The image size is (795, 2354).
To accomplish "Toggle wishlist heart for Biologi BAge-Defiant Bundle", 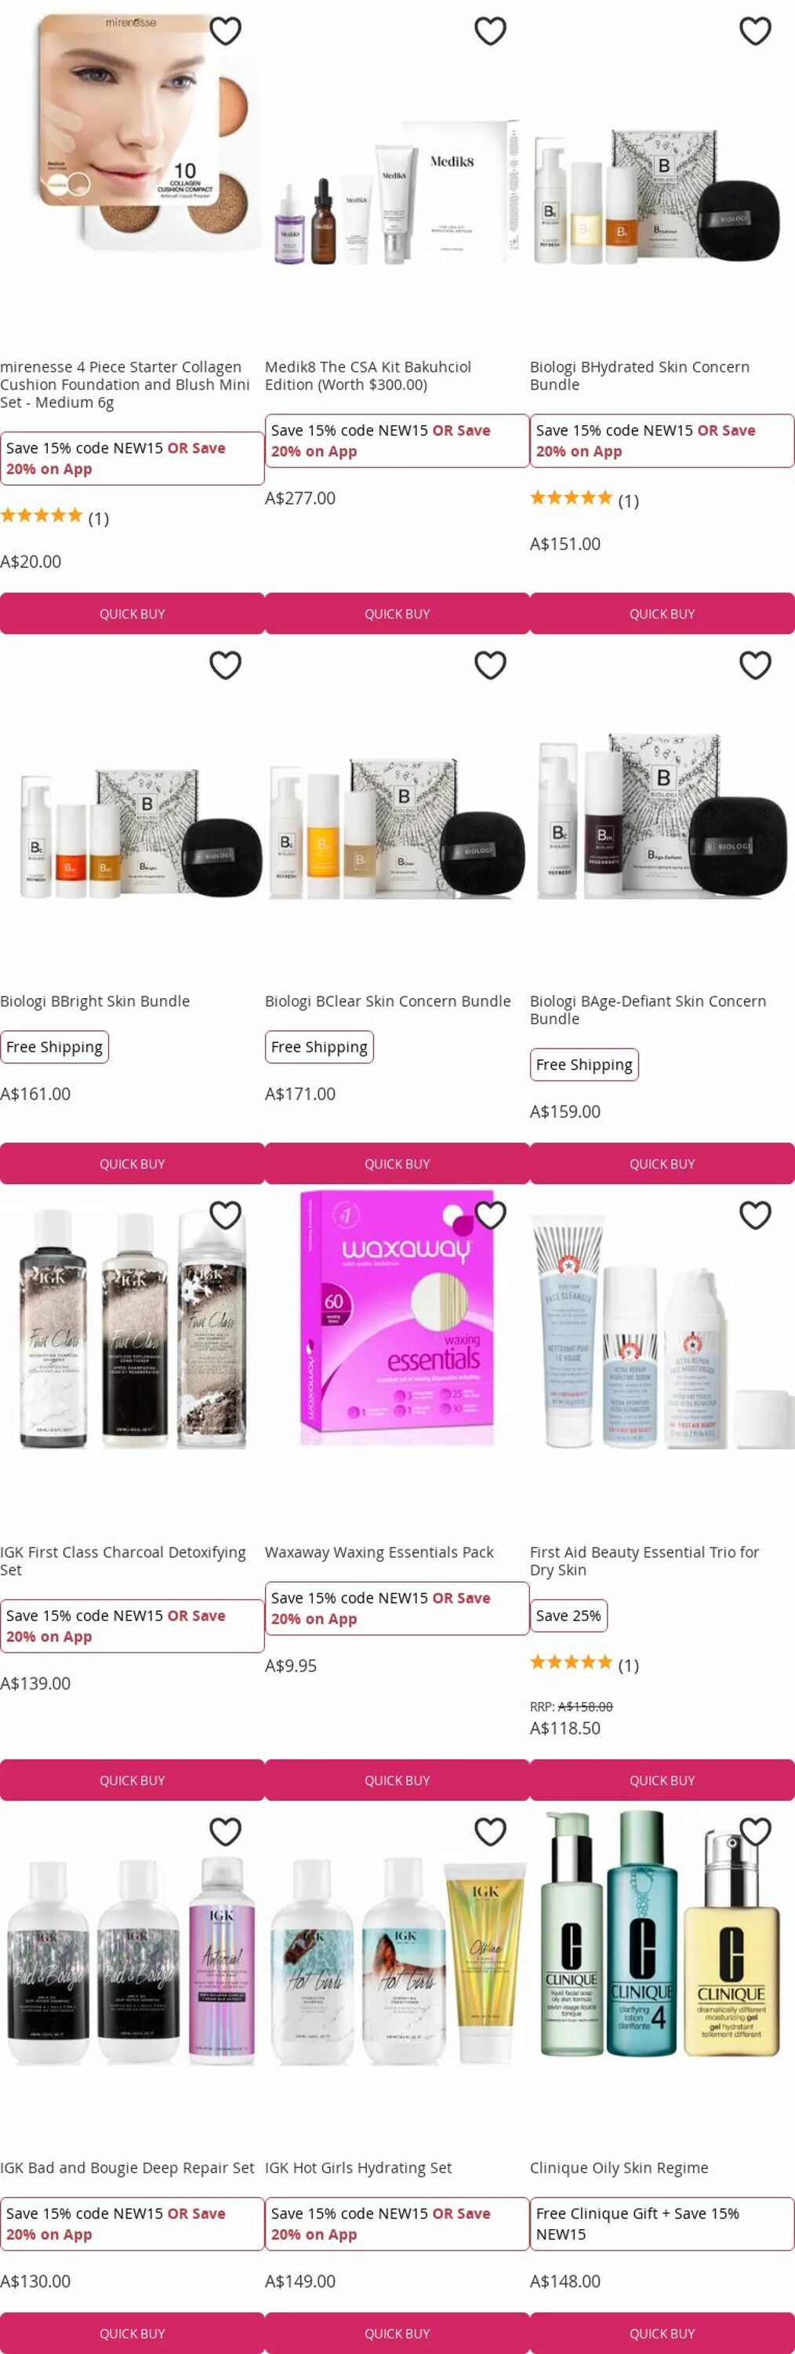I will coord(755,665).
